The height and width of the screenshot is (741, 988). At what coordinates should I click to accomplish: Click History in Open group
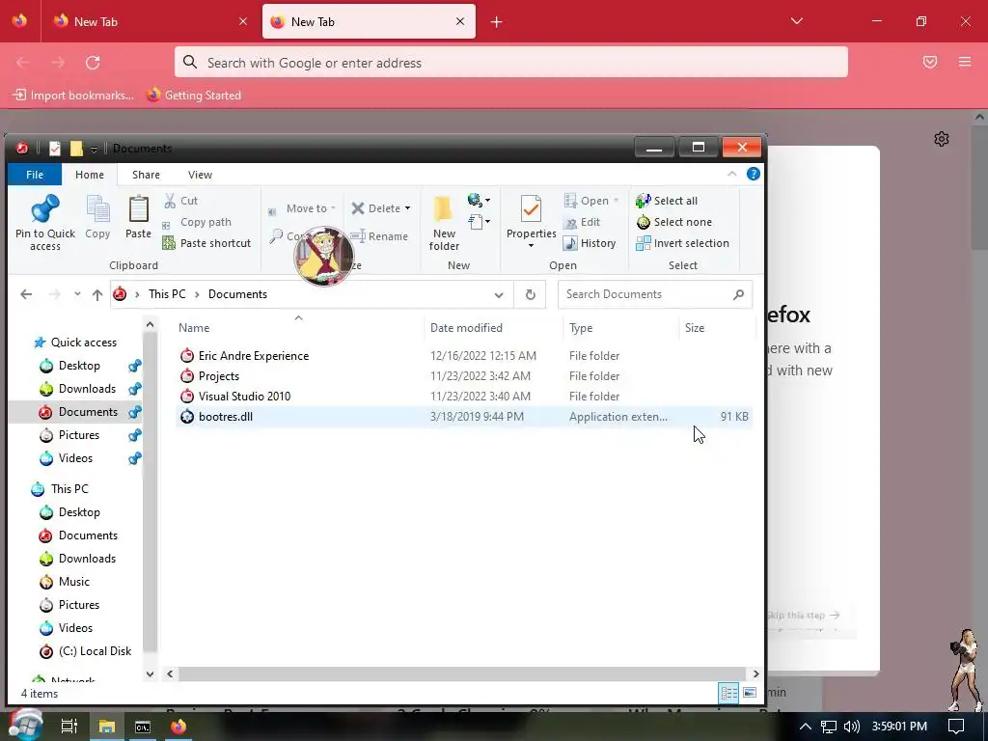(590, 243)
